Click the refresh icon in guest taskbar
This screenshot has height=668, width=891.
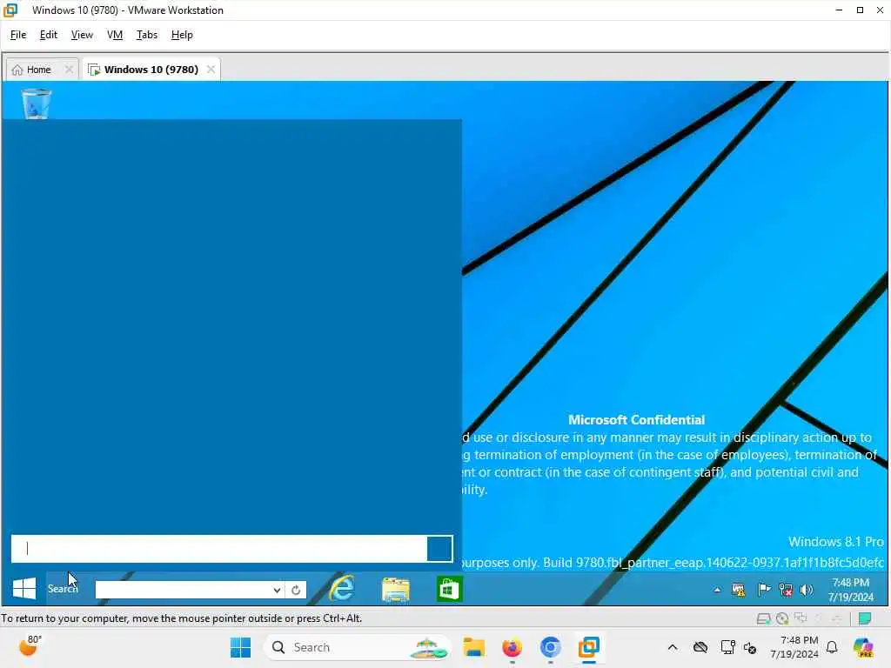pos(296,591)
